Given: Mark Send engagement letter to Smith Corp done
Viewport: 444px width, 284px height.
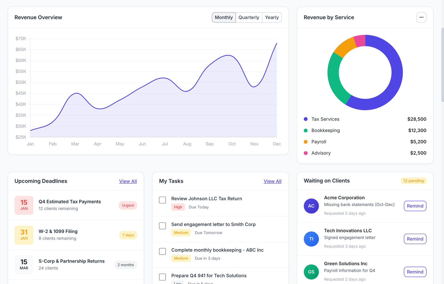Looking at the screenshot, I should click(x=162, y=226).
